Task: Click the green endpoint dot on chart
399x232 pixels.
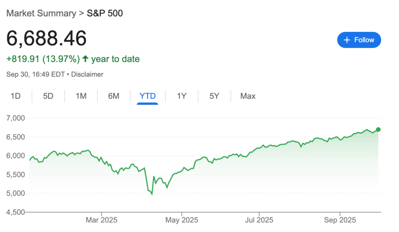Action: pyautogui.click(x=378, y=130)
